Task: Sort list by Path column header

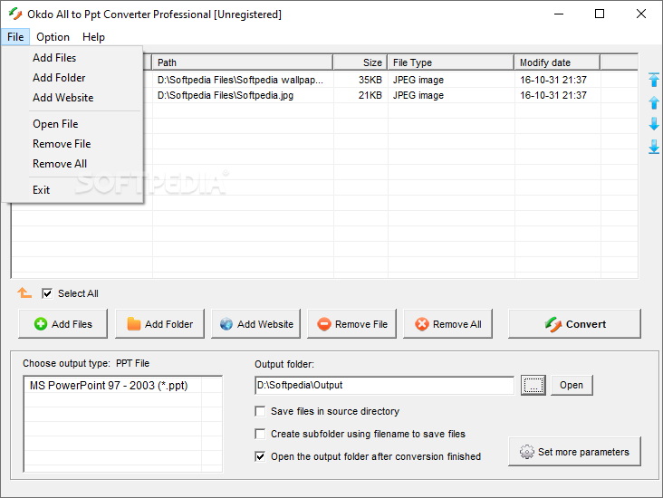Action: [242, 62]
